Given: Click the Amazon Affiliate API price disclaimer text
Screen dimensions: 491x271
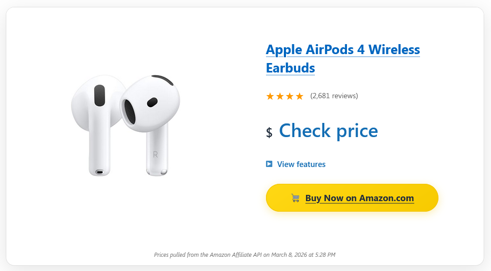Looking at the screenshot, I should (244, 255).
